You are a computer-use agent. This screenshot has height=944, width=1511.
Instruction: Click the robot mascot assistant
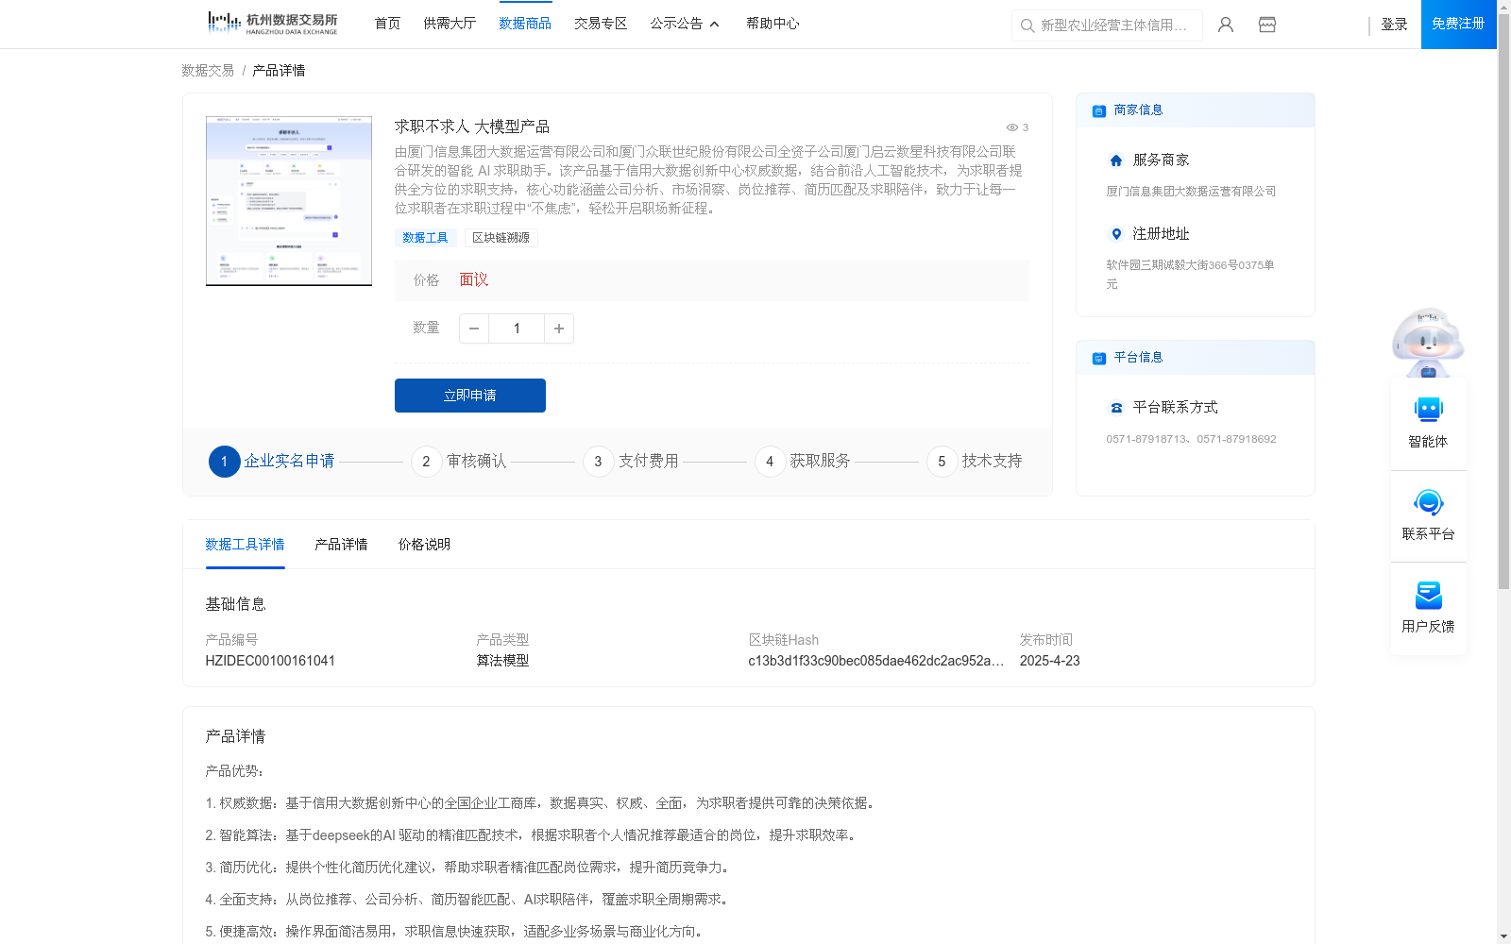tap(1428, 342)
